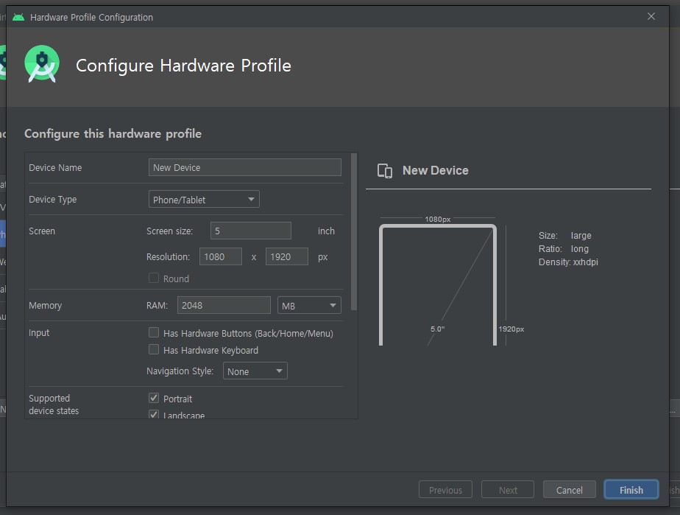Click the resolution width field showing 1080
The image size is (680, 515).
coord(220,256)
